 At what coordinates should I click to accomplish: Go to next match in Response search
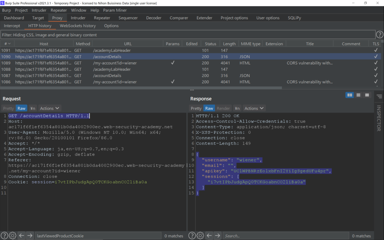point(218,236)
